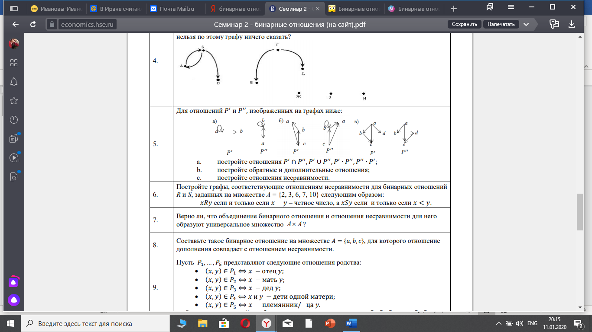Open bookmarks star in the sidebar
This screenshot has height=332, width=592.
coord(14,101)
